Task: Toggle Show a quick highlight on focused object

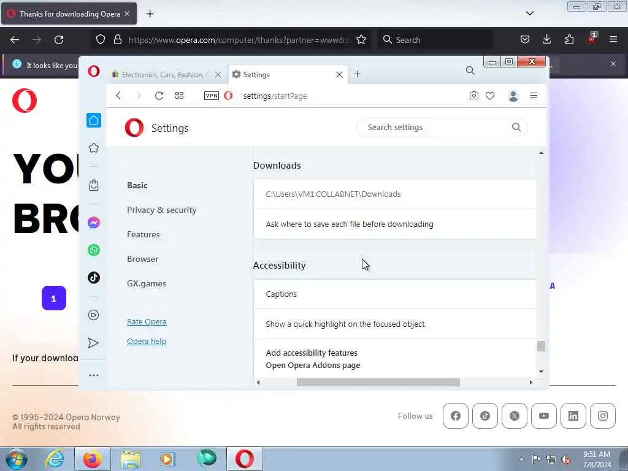Action: tap(395, 324)
